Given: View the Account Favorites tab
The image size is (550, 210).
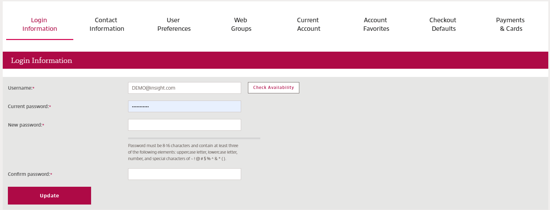Looking at the screenshot, I should 376,24.
